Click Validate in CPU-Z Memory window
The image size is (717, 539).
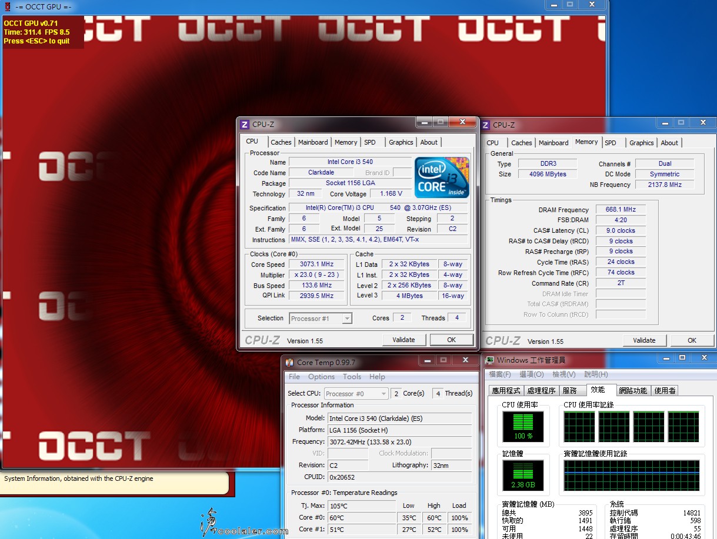pos(644,340)
